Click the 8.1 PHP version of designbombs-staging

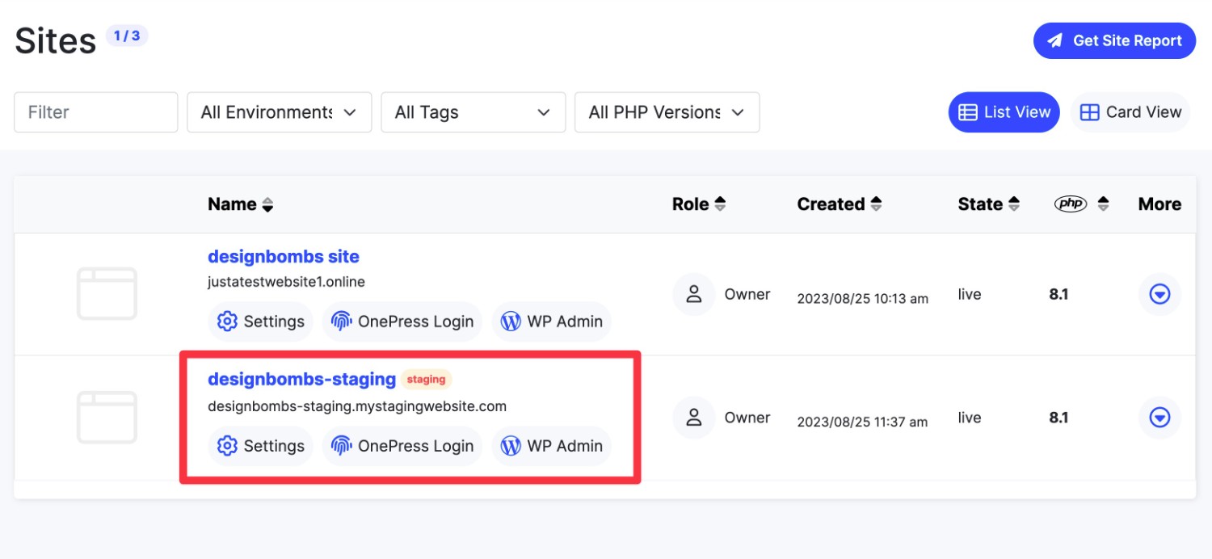(1058, 418)
